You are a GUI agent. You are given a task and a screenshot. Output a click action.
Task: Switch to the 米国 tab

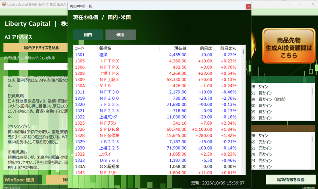[120, 35]
